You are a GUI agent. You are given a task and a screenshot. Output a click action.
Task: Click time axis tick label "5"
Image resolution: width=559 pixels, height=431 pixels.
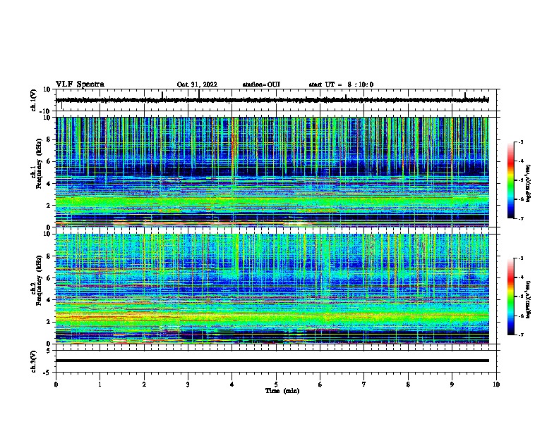coord(276,385)
